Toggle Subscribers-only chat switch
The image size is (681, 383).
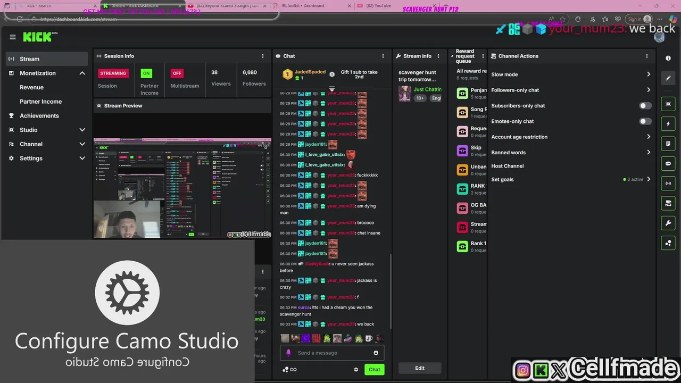coord(645,106)
